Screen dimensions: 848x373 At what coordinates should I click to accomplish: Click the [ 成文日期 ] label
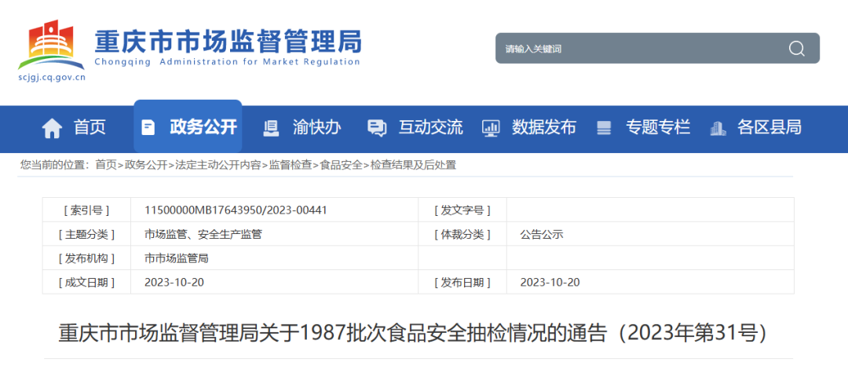[86, 282]
